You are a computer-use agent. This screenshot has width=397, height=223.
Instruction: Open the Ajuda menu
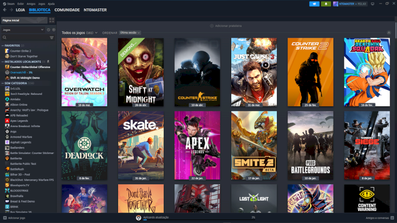[51, 4]
